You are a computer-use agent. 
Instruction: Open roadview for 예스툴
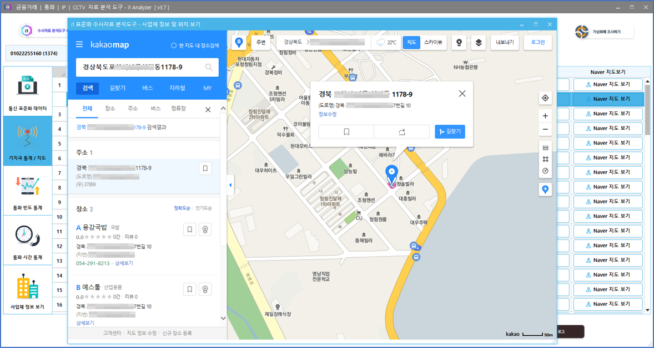click(x=205, y=289)
